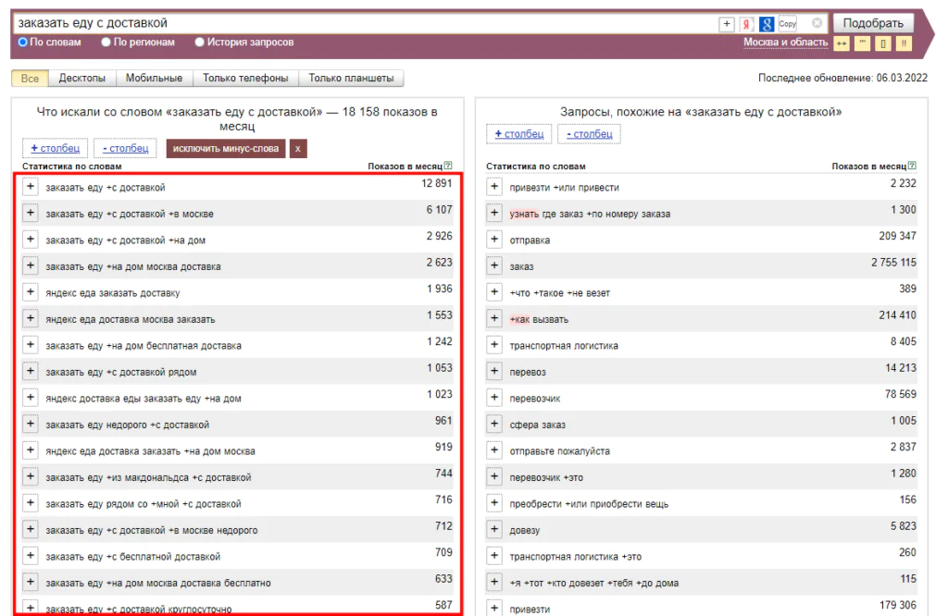The width and height of the screenshot is (948, 616).
Task: Switch to the Только планшеты tab
Action: 351,79
